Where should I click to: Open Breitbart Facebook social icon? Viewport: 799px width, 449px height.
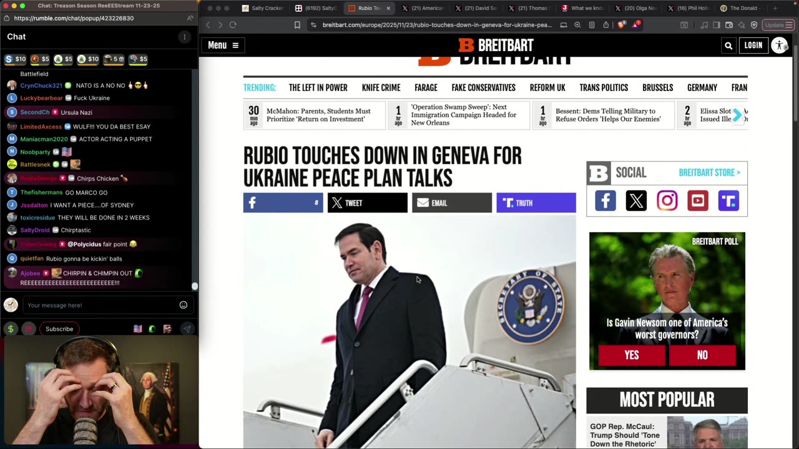point(605,201)
